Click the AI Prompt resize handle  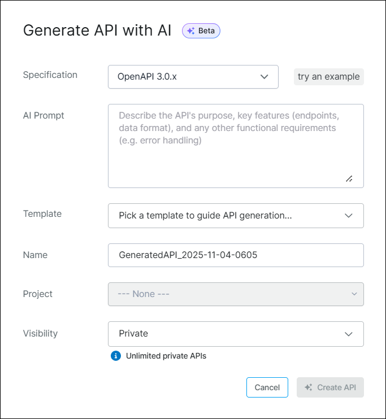[x=349, y=178]
